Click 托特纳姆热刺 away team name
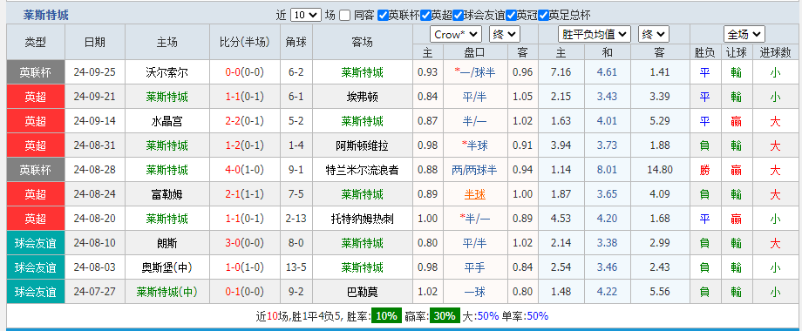The height and width of the screenshot is (331, 802). (363, 220)
